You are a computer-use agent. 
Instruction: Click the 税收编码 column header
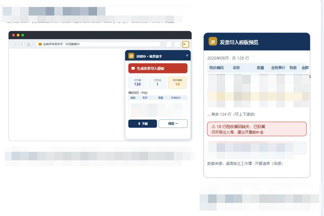click(216, 68)
